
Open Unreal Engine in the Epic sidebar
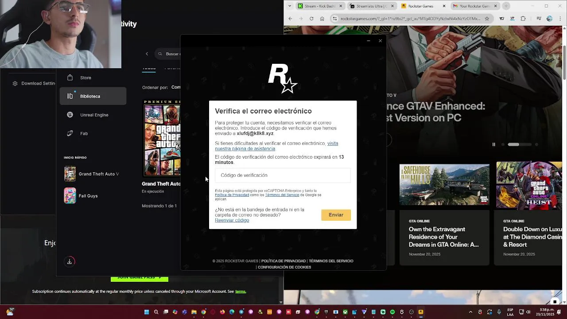pyautogui.click(x=93, y=115)
